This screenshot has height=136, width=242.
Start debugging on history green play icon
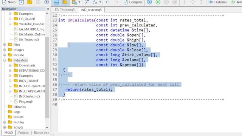coord(158,2)
